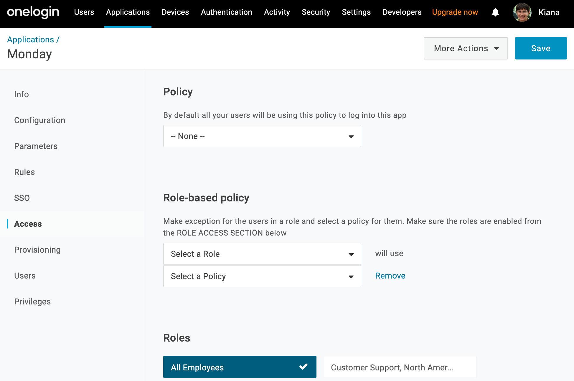
Task: Click Kiana's profile avatar
Action: [522, 12]
